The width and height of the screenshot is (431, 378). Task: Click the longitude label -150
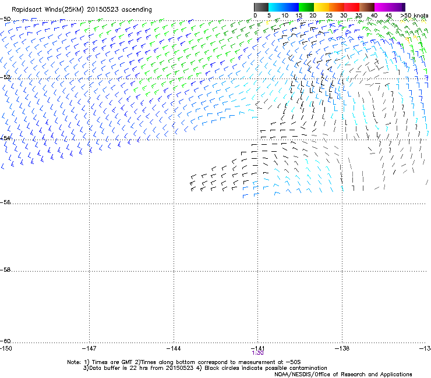coord(6,348)
